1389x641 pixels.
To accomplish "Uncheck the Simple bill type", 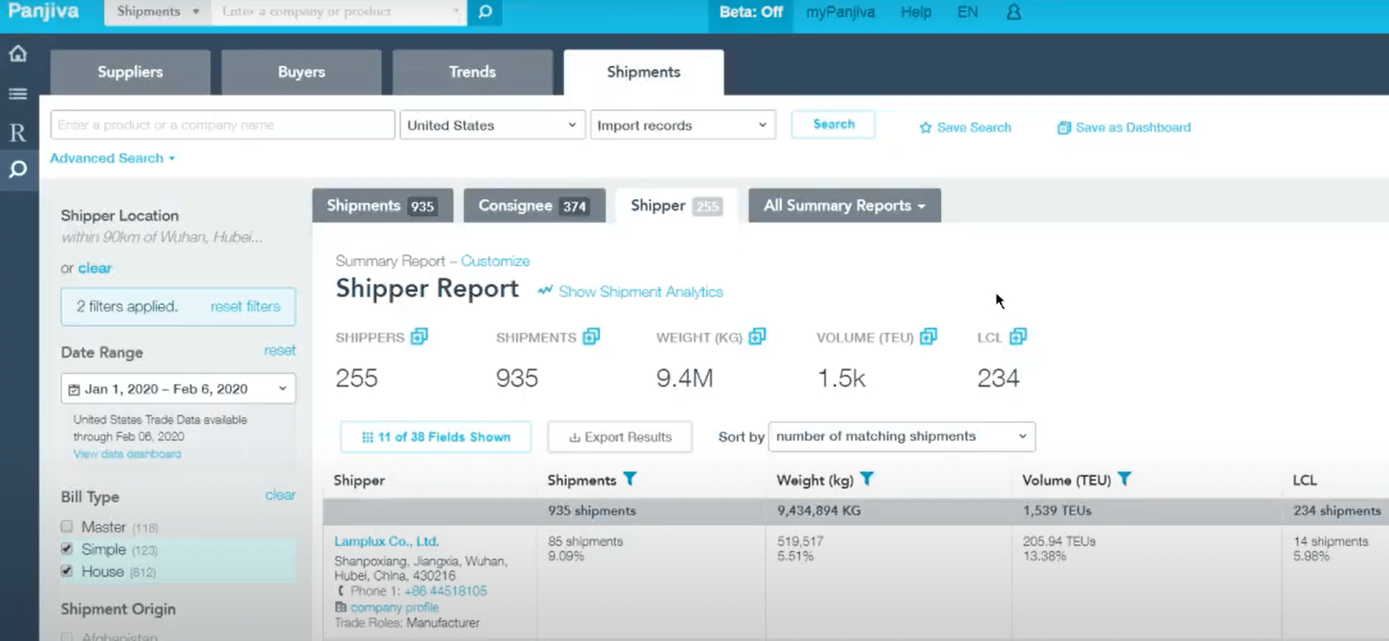I will point(67,549).
